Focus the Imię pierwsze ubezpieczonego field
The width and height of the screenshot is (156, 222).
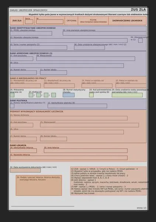coord(105,33)
